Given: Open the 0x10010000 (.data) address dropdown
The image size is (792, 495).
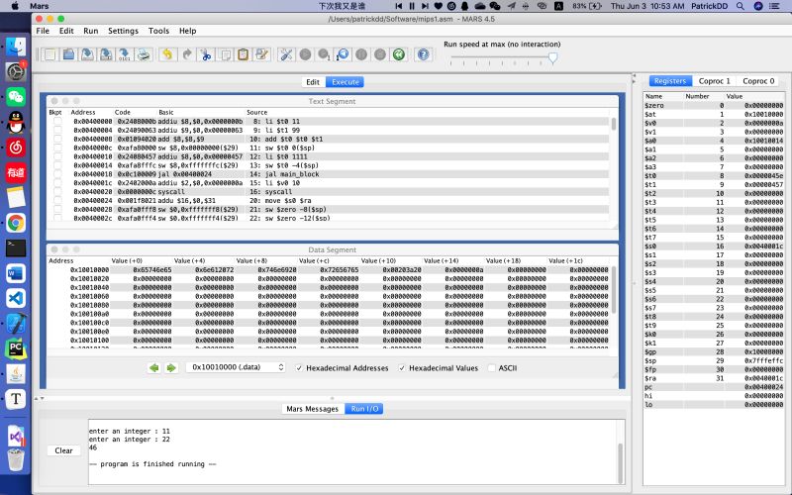Looking at the screenshot, I should (x=236, y=367).
